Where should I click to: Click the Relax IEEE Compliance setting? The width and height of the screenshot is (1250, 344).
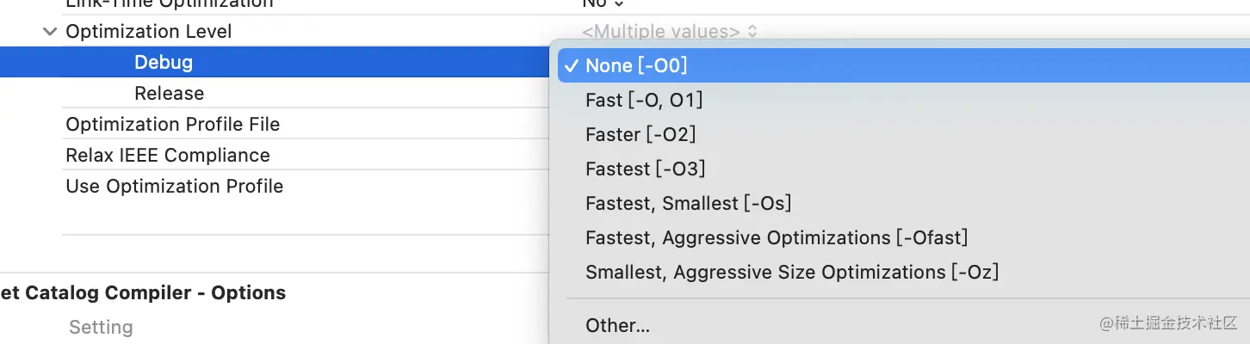[x=168, y=156]
